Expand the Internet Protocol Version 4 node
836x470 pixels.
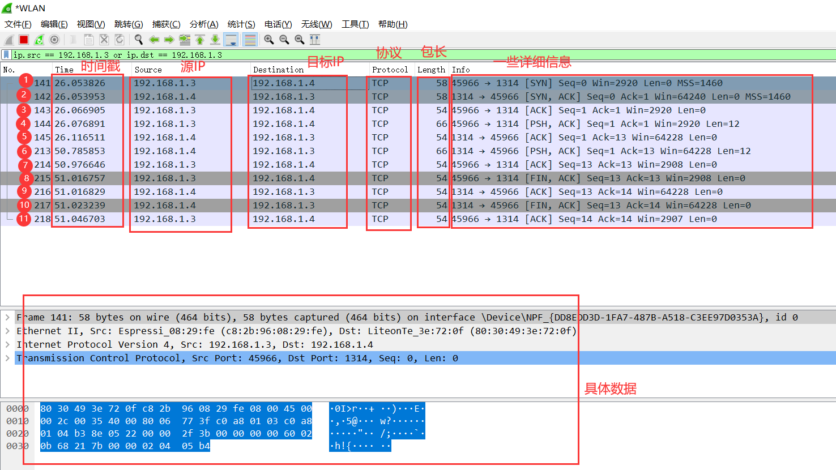[7, 344]
